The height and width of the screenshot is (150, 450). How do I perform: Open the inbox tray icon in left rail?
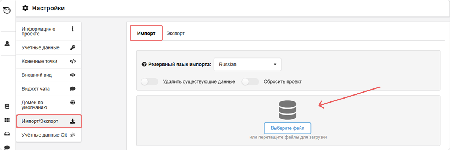pyautogui.click(x=7, y=134)
